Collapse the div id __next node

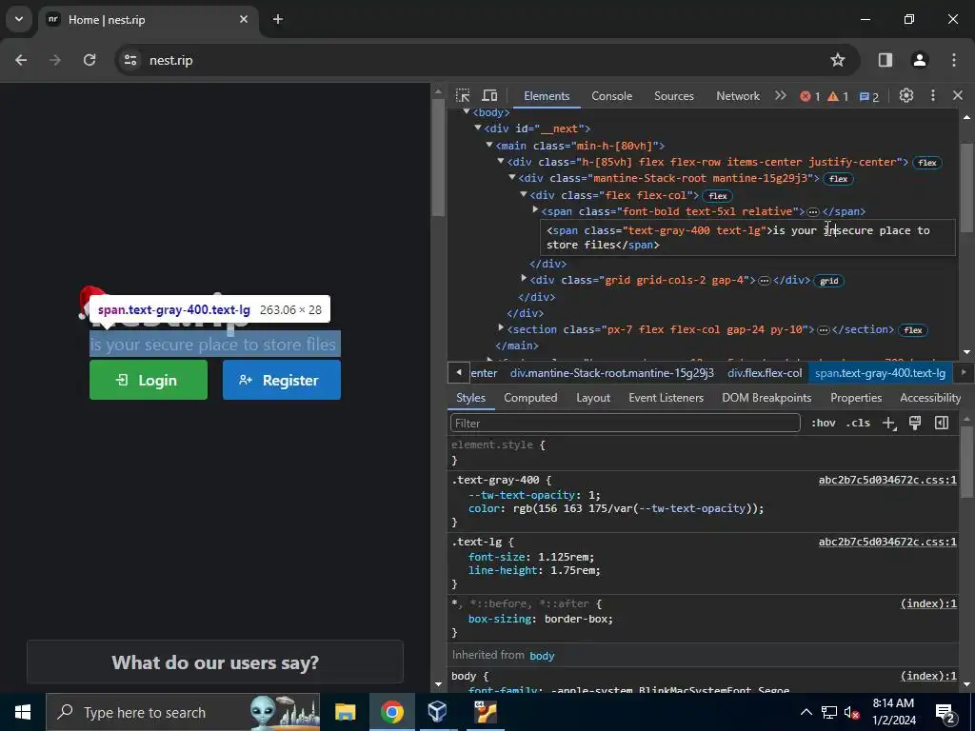coord(478,128)
